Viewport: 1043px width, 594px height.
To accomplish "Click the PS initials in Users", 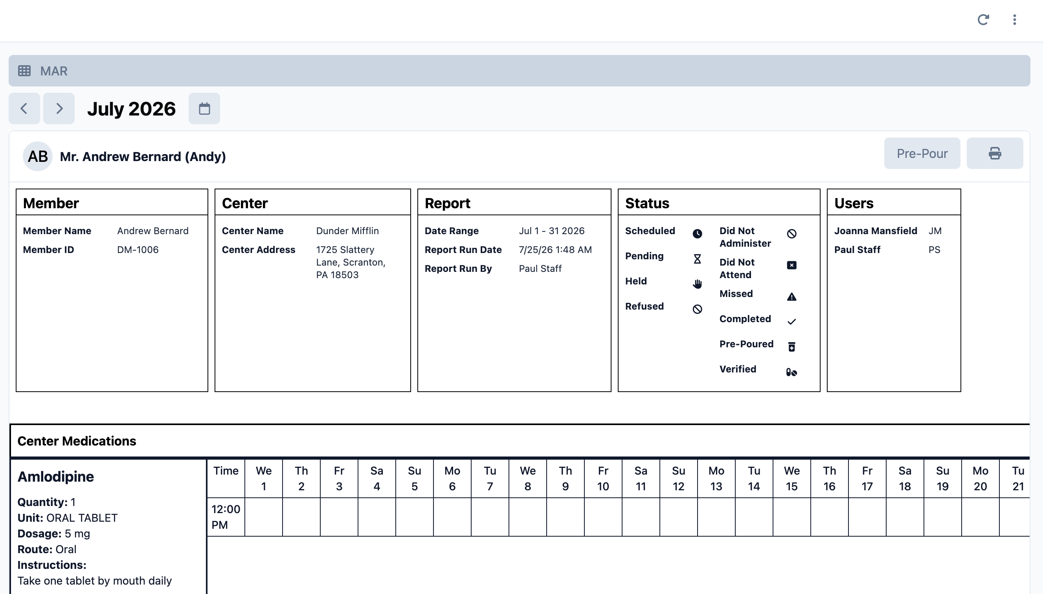I will [x=935, y=250].
